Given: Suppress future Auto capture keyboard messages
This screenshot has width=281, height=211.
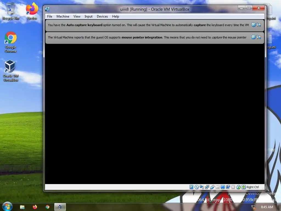Looking at the screenshot, I should pyautogui.click(x=258, y=25).
